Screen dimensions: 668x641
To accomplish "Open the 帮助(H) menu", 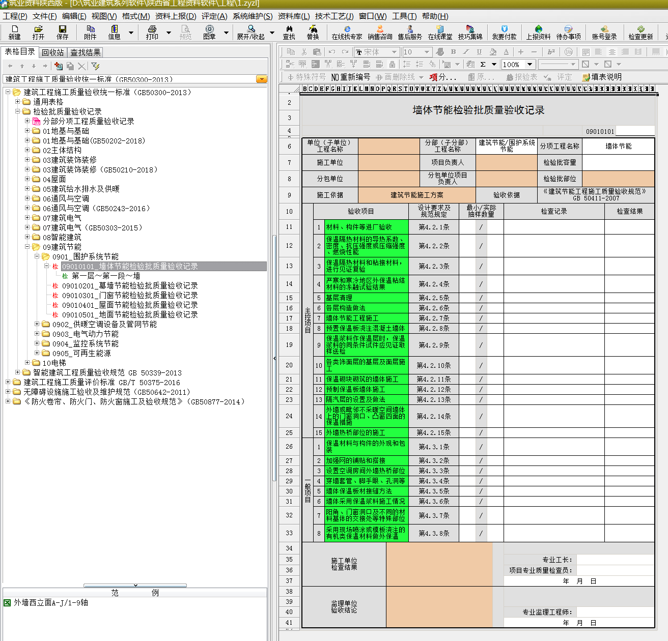I will coord(435,16).
